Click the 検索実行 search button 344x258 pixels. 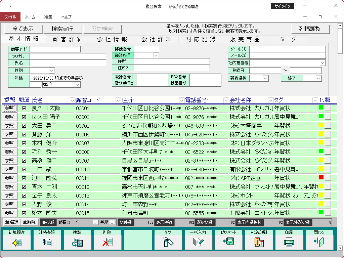(62, 29)
